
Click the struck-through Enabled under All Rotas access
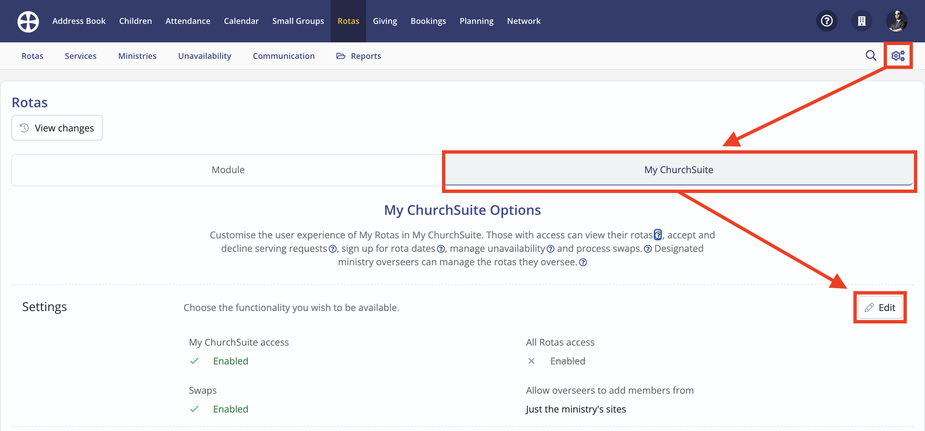[x=568, y=361]
